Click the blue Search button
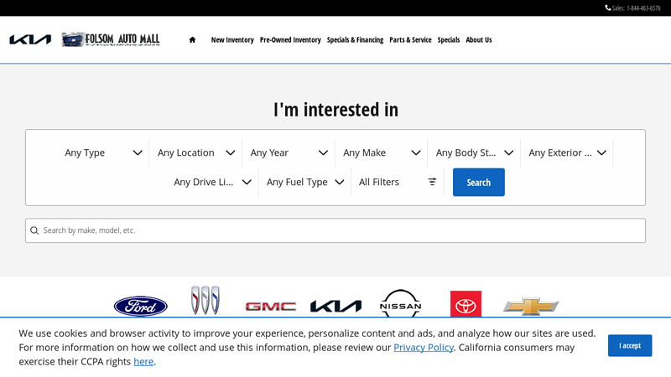This screenshot has height=377, width=671. pos(478,183)
